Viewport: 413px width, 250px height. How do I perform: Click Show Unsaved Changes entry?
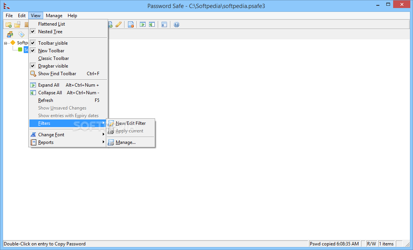(68, 108)
